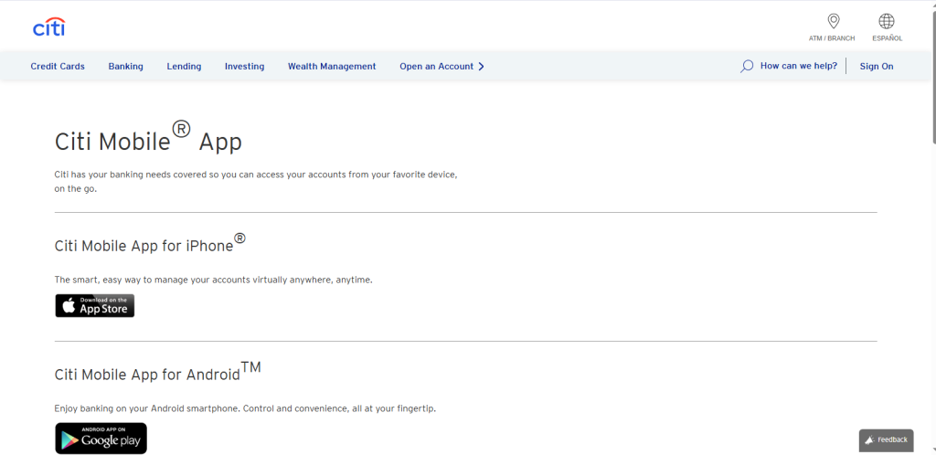This screenshot has height=455, width=936.
Task: Open the ATM / Branch locator pin icon
Action: tap(833, 22)
